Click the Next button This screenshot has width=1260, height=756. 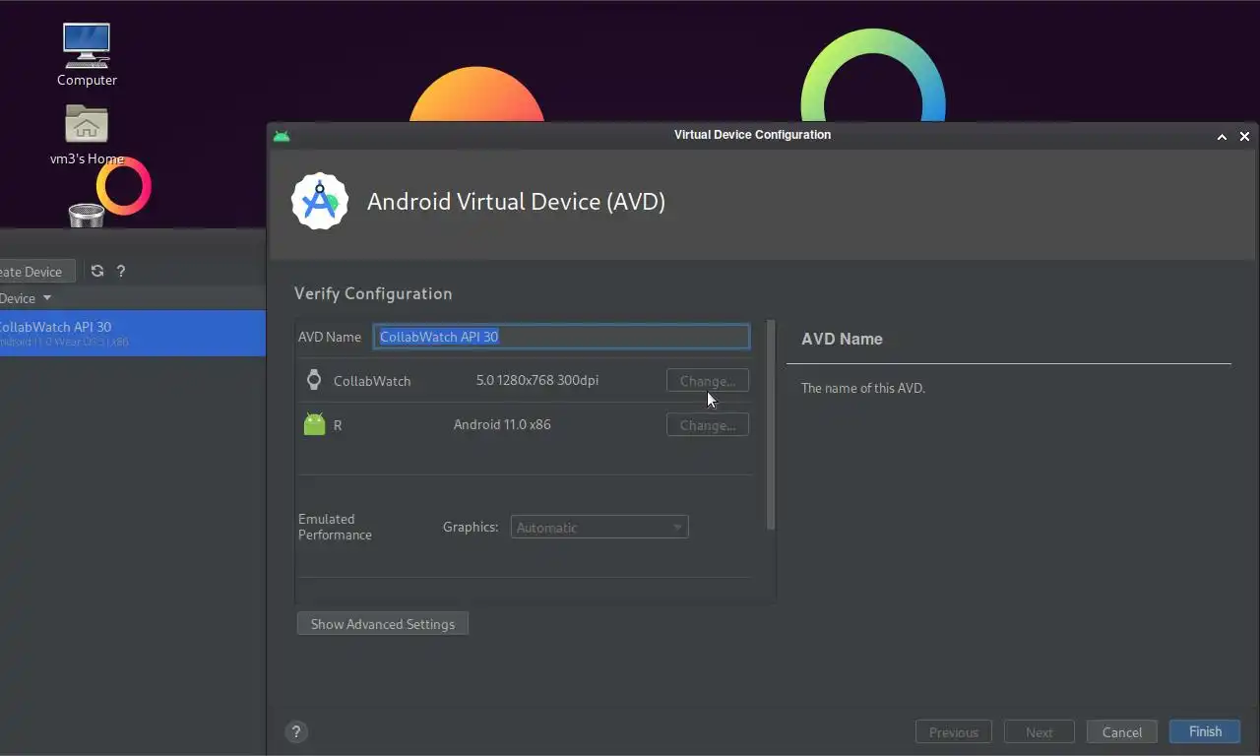pyautogui.click(x=1039, y=731)
